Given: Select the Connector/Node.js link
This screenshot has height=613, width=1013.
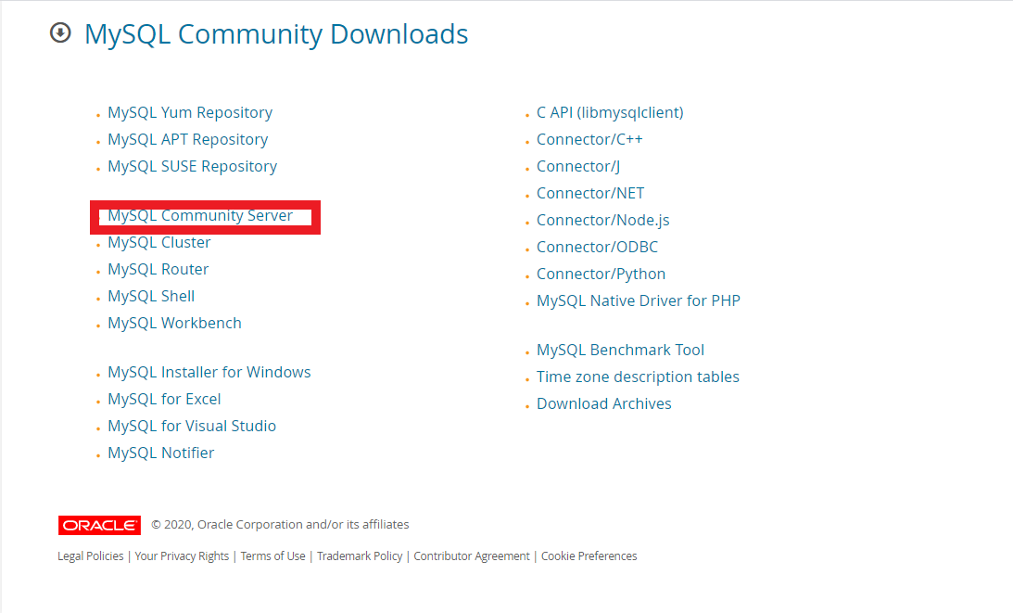Looking at the screenshot, I should (x=602, y=221).
